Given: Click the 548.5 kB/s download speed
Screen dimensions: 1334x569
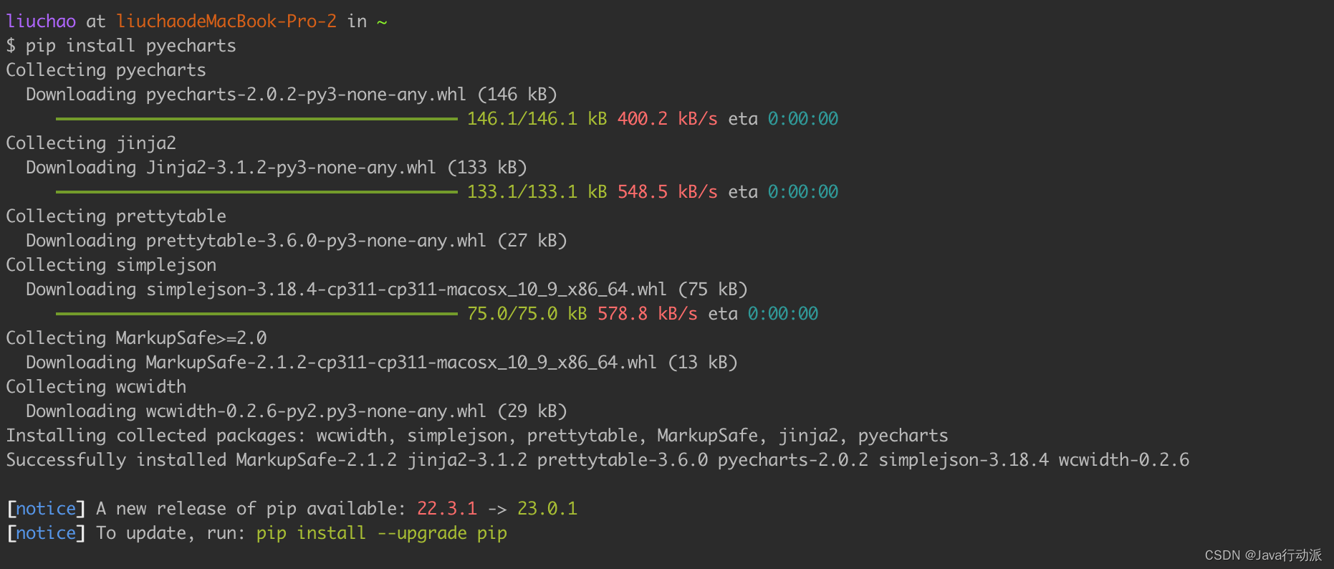Looking at the screenshot, I should (668, 192).
